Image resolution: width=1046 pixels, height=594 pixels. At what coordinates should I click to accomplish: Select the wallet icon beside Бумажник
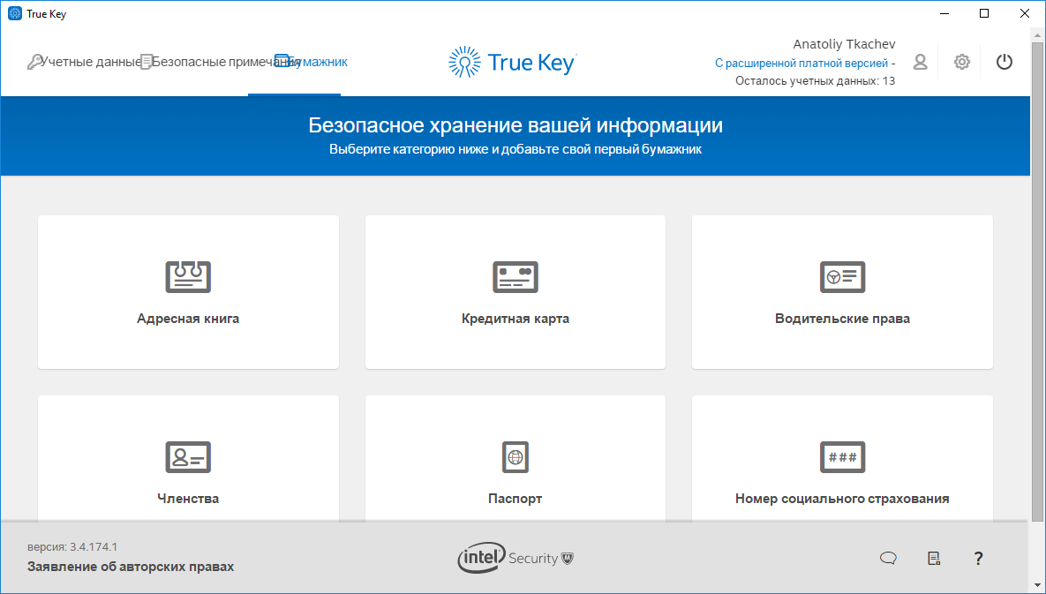pos(282,62)
